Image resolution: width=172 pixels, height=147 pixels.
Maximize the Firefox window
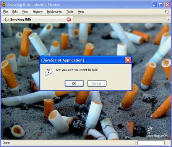click(161, 5)
